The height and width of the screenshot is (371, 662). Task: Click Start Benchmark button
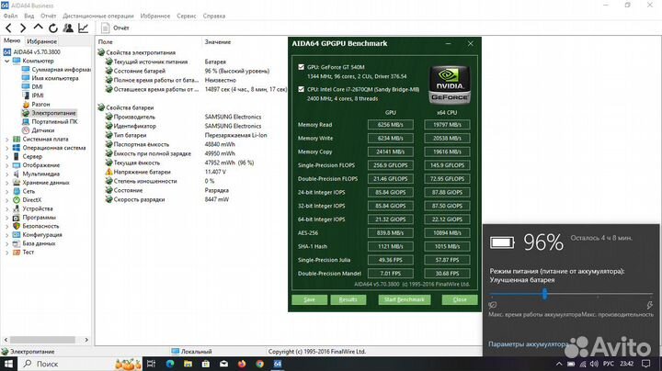coord(404,299)
